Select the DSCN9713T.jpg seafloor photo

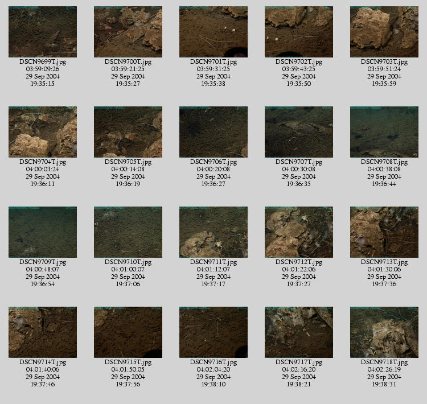(x=384, y=232)
